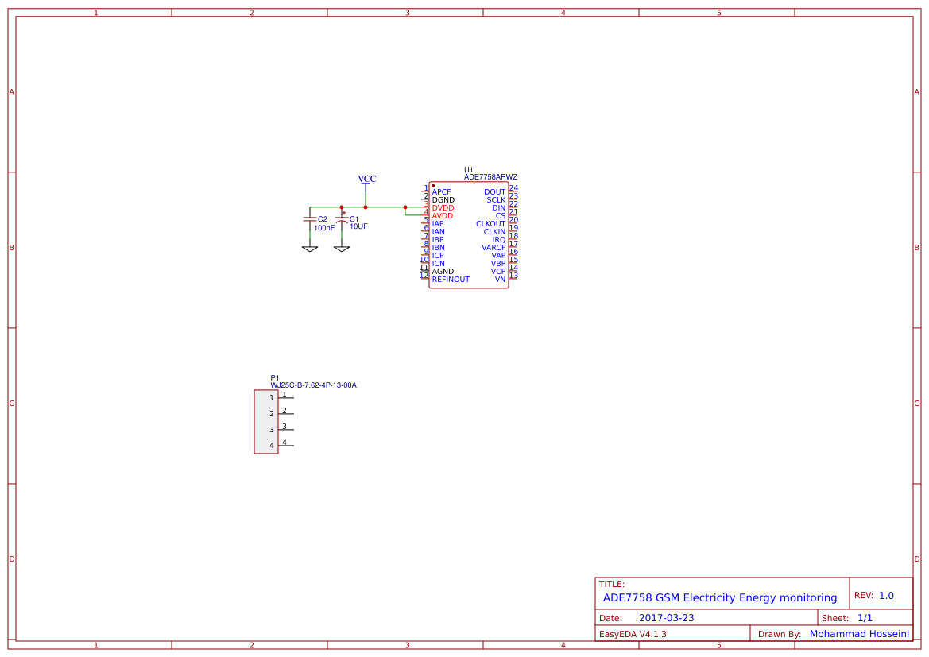Click the IRQ pin label on U1
929x657 pixels.
coord(499,239)
